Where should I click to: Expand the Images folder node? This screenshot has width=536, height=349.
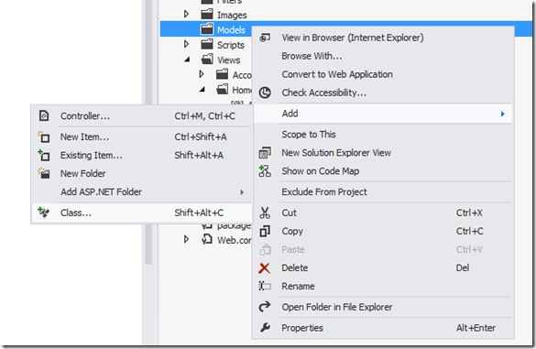(186, 14)
